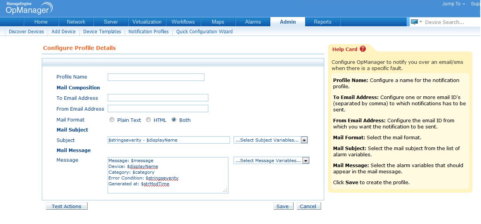Click the Mail Format field label
This screenshot has width=481, height=224.
(70, 120)
